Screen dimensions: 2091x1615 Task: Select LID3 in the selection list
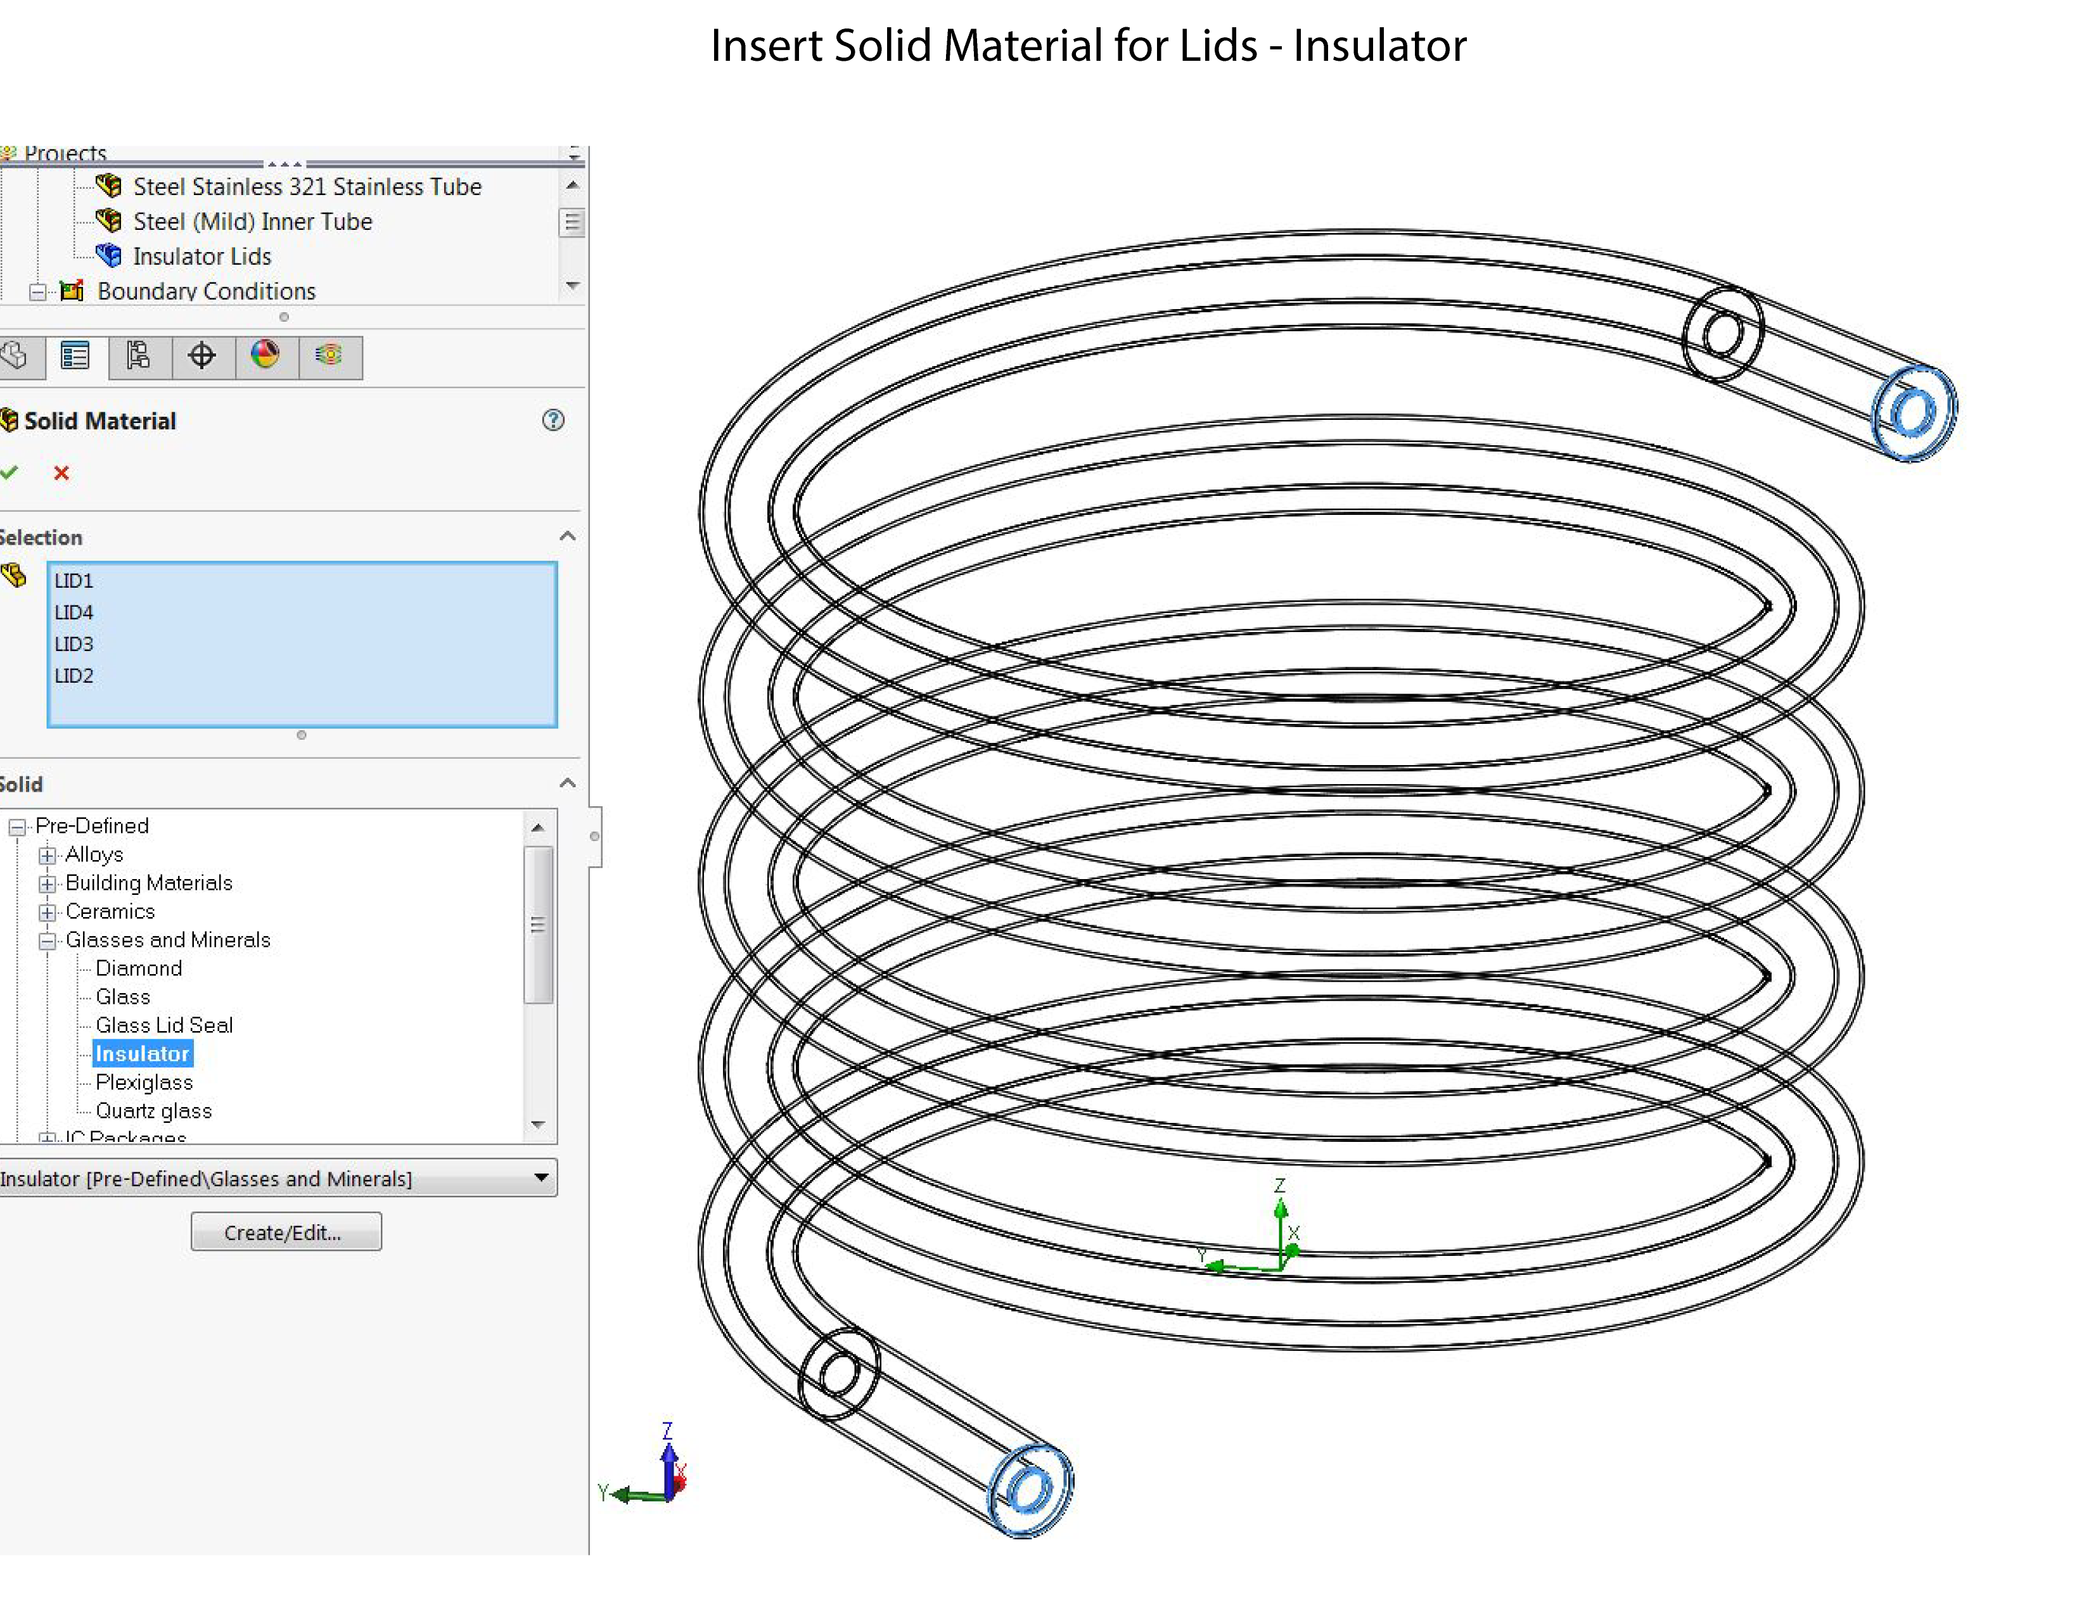point(74,644)
